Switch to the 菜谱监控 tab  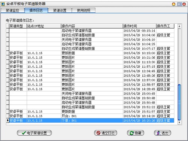tap(12, 10)
